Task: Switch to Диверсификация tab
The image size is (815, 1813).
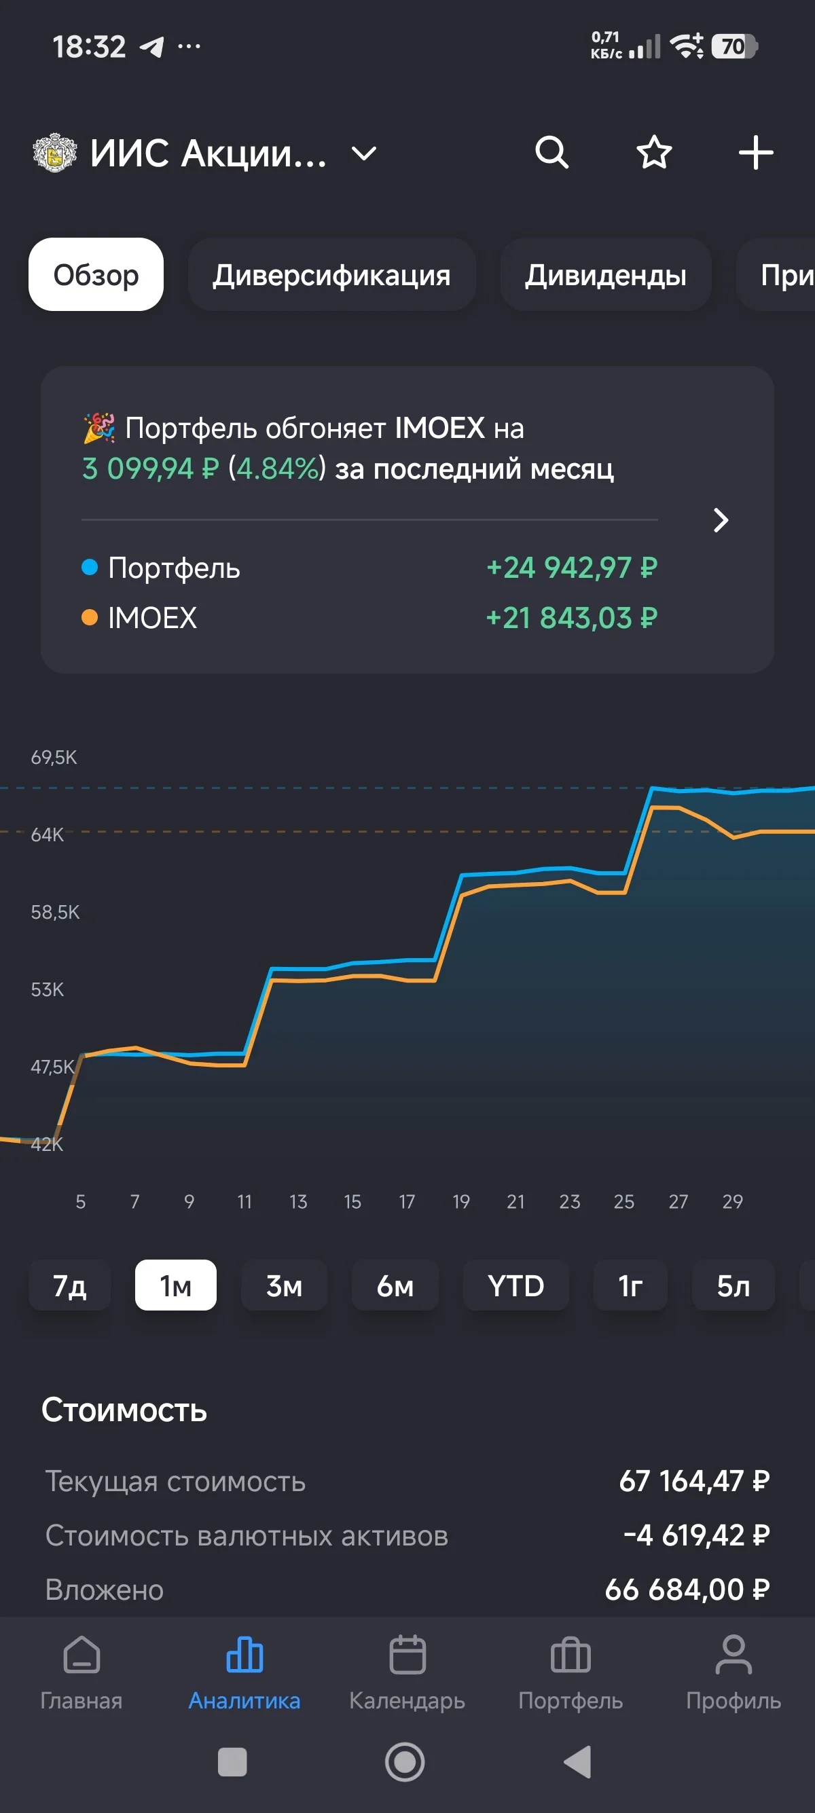Action: [331, 274]
